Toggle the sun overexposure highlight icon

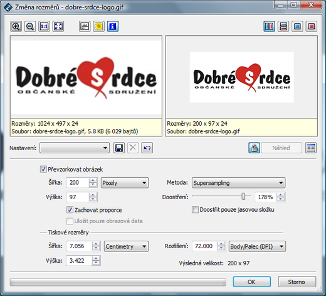(98, 26)
